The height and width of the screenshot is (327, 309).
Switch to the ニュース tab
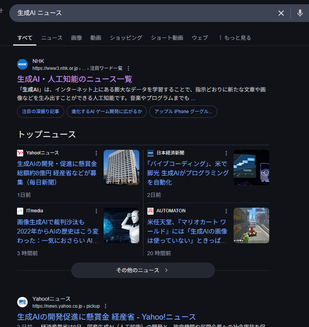coord(52,38)
